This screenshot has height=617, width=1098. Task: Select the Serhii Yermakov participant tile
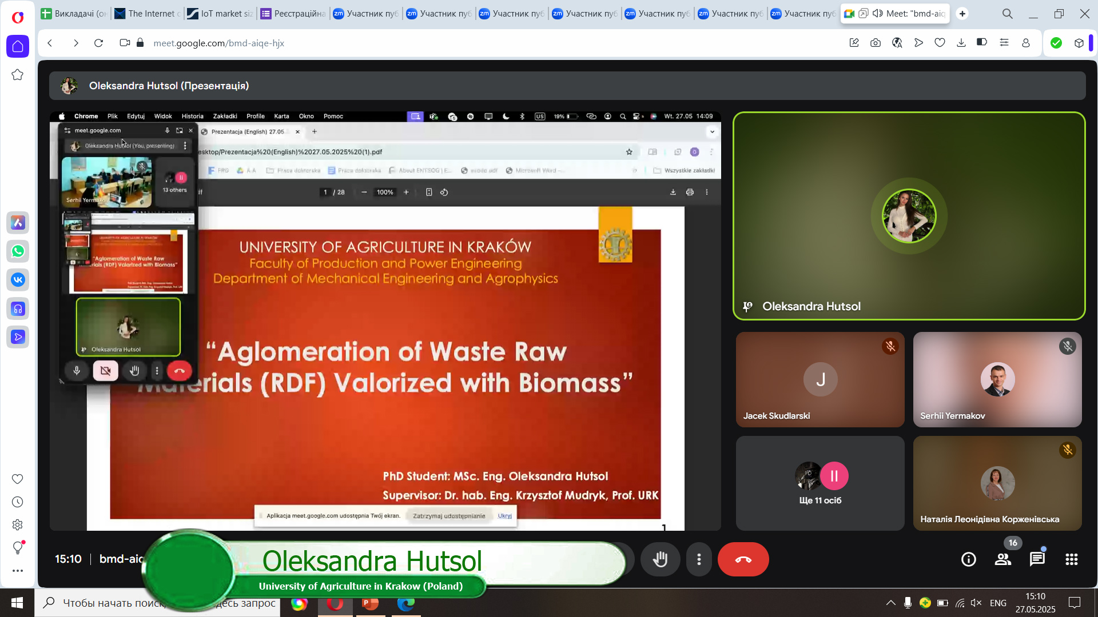(997, 379)
